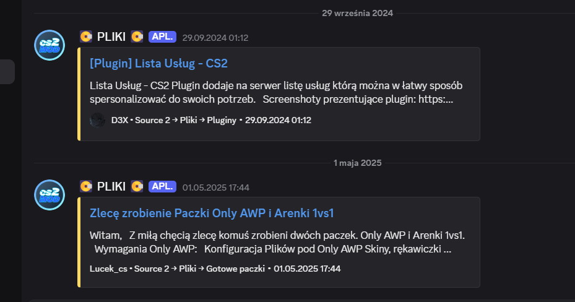Click the emoji right of PLIKI in the 29.09.2024 message

click(137, 37)
